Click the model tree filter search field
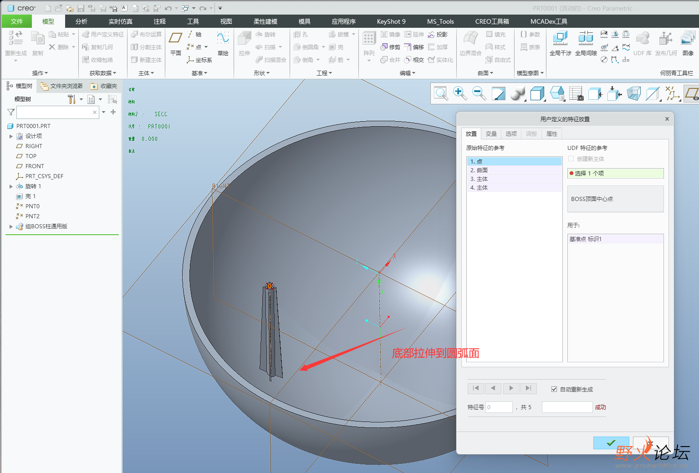The width and height of the screenshot is (699, 473). [x=57, y=112]
